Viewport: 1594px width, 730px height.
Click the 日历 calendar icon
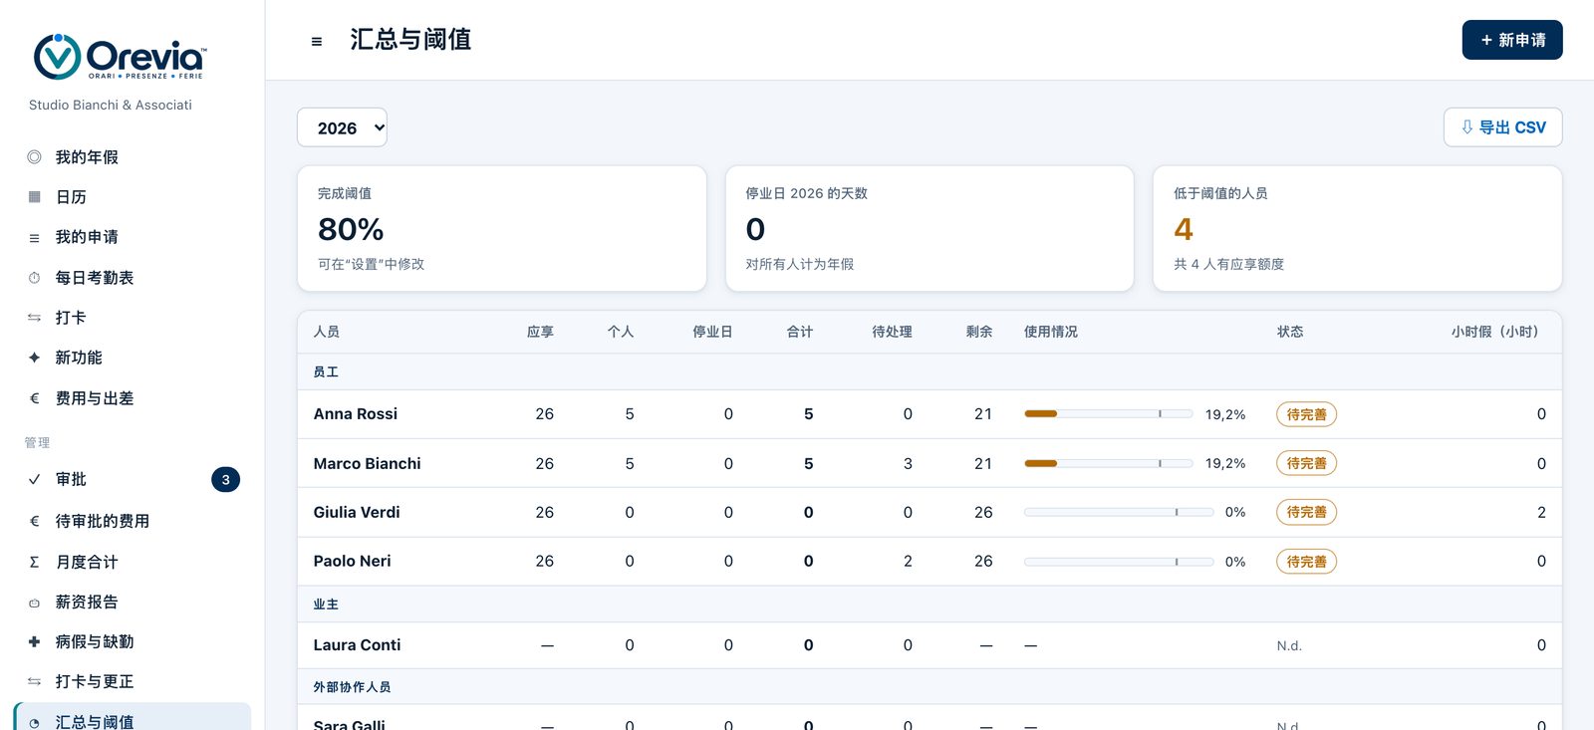click(x=34, y=197)
